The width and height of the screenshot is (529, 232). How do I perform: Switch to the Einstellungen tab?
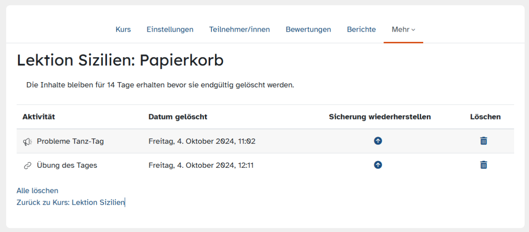(170, 29)
